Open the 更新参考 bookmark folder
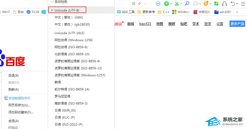 [146, 12]
